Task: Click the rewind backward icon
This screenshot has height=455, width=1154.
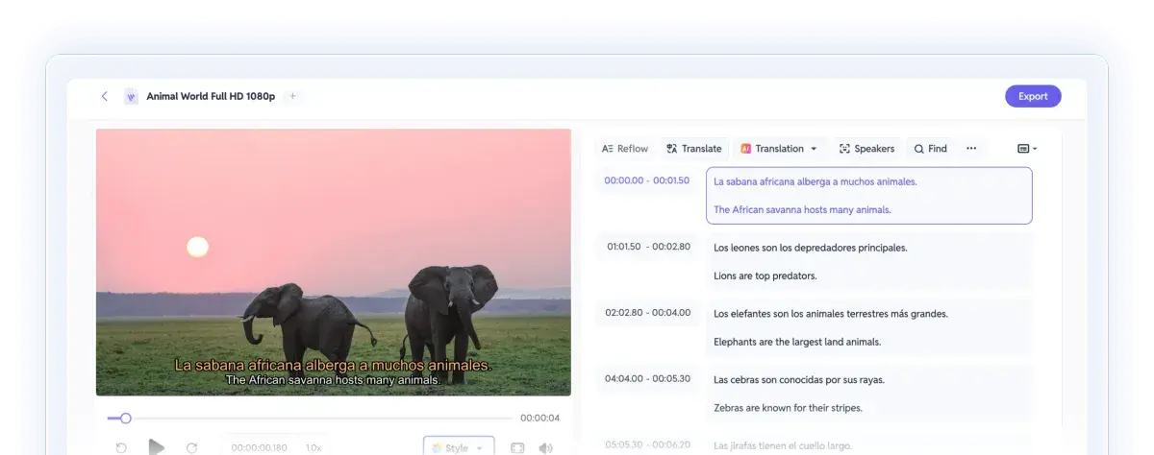Action: (121, 447)
